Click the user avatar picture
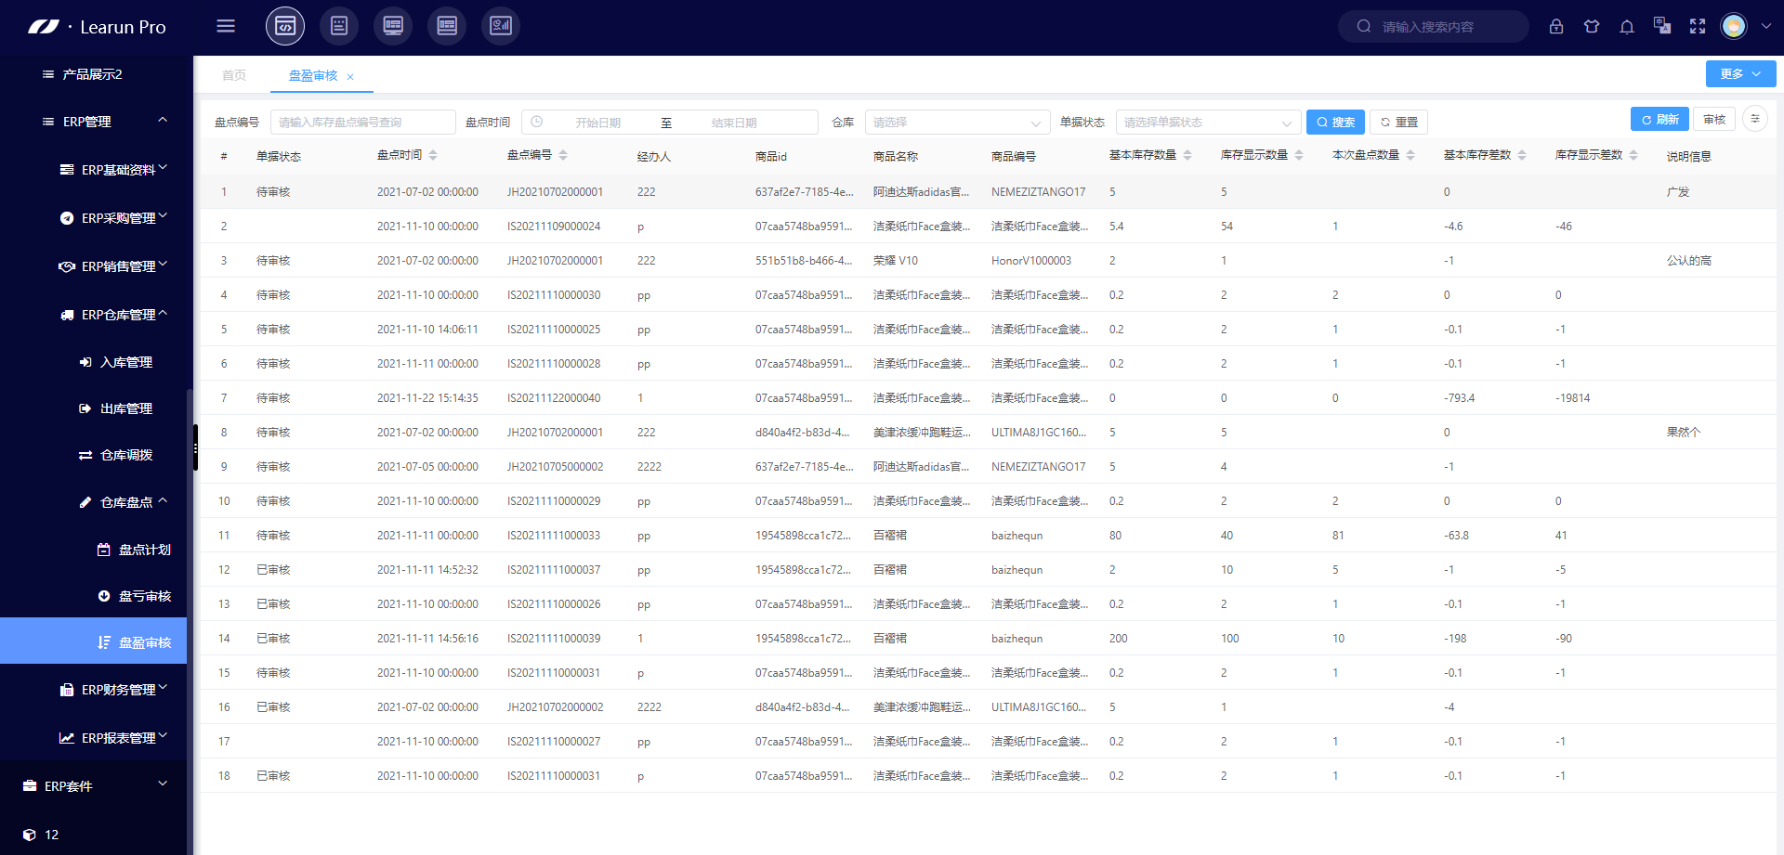1784x855 pixels. (1734, 26)
